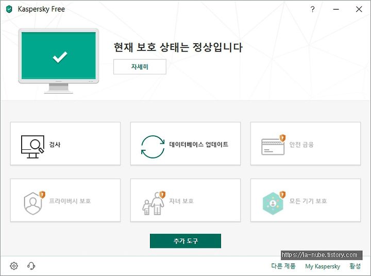Close the Kaspersky Free window
This screenshot has width=371, height=276.
[x=359, y=9]
